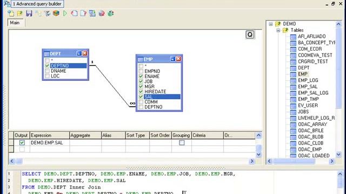Select COOMEVA_TEST in the table tree
346x194 pixels.
(315, 55)
